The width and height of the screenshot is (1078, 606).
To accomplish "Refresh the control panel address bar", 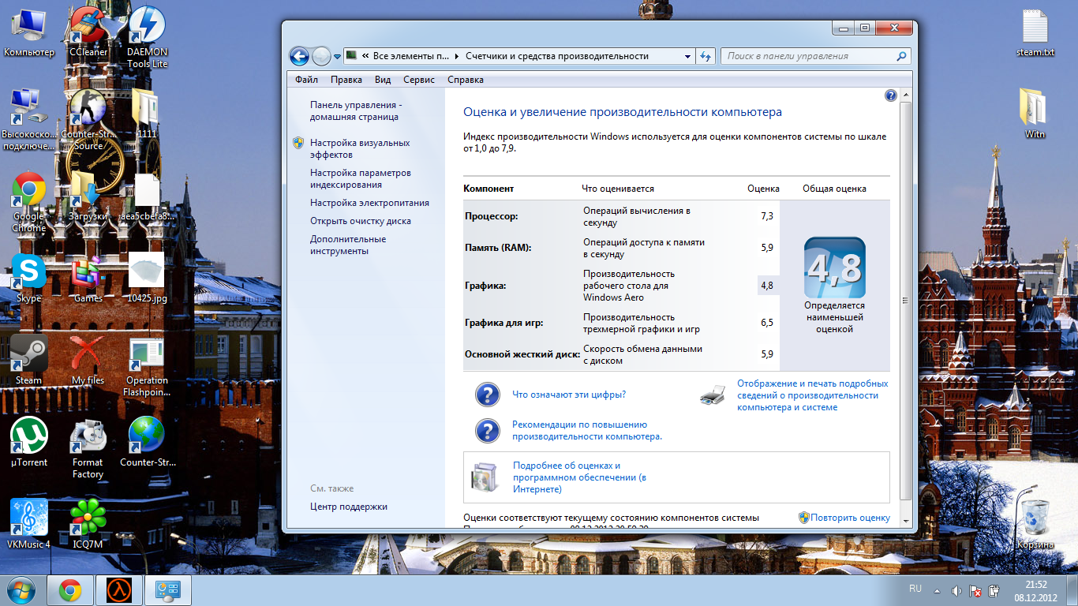I will point(706,56).
